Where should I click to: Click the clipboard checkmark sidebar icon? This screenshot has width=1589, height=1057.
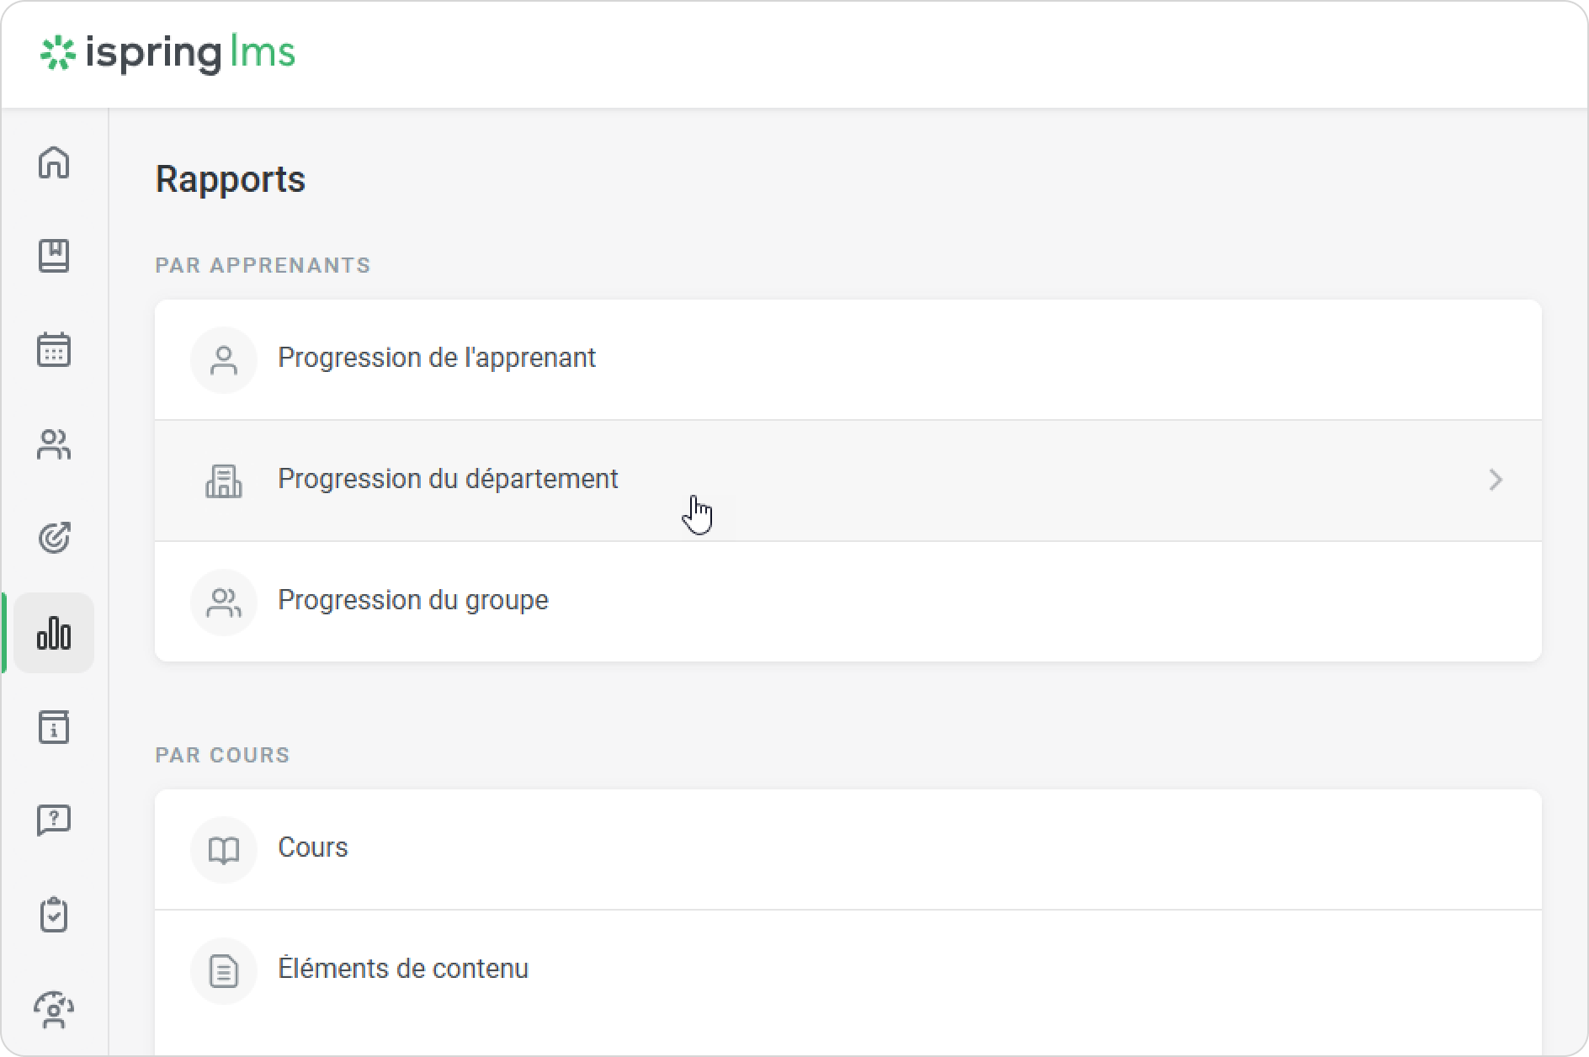(x=54, y=915)
